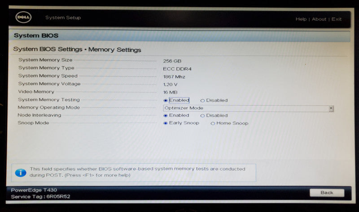Click the Back button
The height and width of the screenshot is (212, 359).
[x=327, y=193]
